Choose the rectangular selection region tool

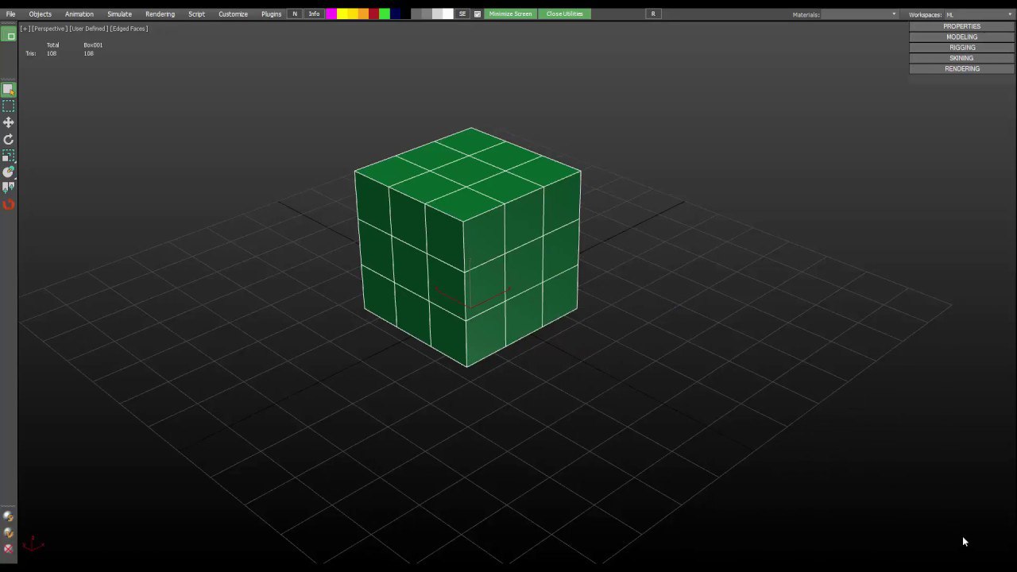[9, 106]
